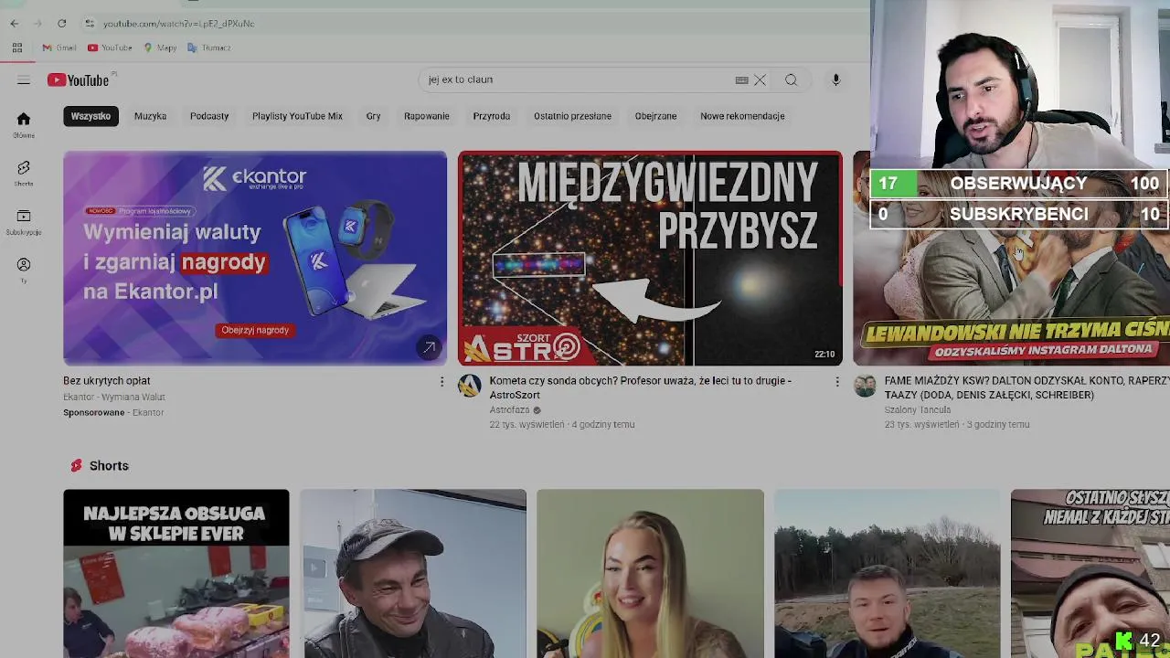Select the Przyroda filter chip

pos(492,116)
